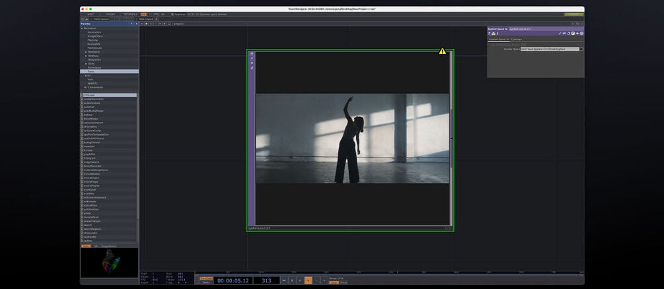
Task: Select Techniques folder in Palette
Action: pyautogui.click(x=94, y=67)
